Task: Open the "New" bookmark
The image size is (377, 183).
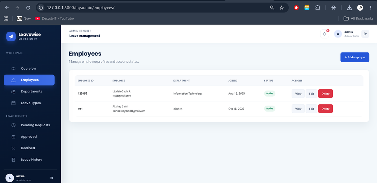Action: click(x=24, y=18)
